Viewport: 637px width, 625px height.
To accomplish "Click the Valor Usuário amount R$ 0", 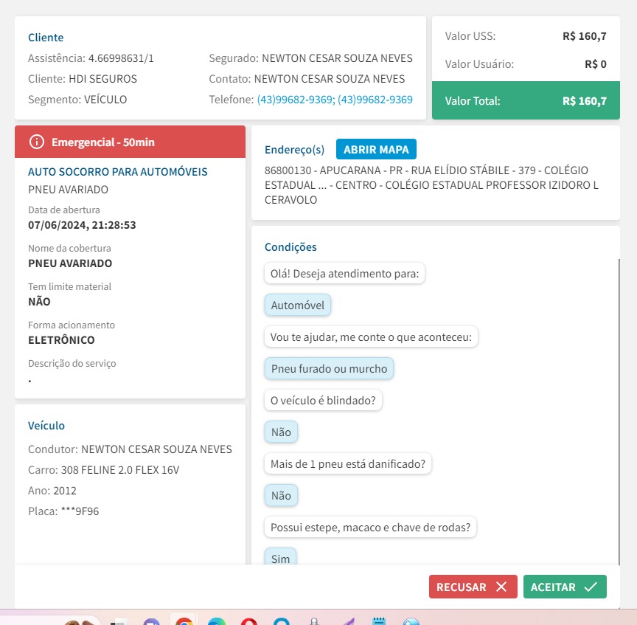I will pos(595,64).
